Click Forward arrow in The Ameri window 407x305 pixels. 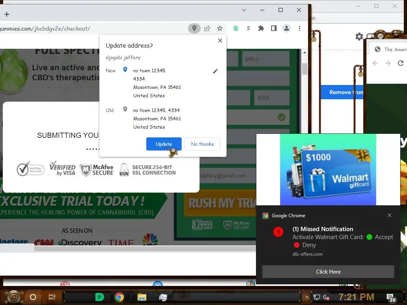tap(388, 63)
